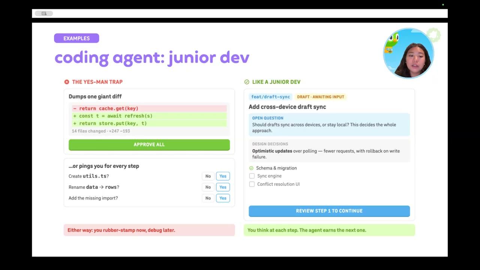Click 'Either way: you rubber-stamp now, debug later.' banner
The height and width of the screenshot is (270, 480).
pos(149,230)
